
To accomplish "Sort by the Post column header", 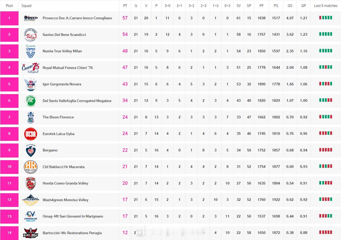I will (10, 6).
